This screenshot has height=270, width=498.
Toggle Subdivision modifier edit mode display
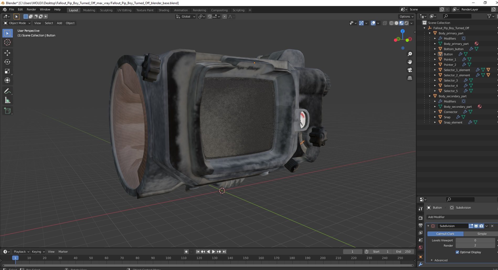(x=471, y=226)
